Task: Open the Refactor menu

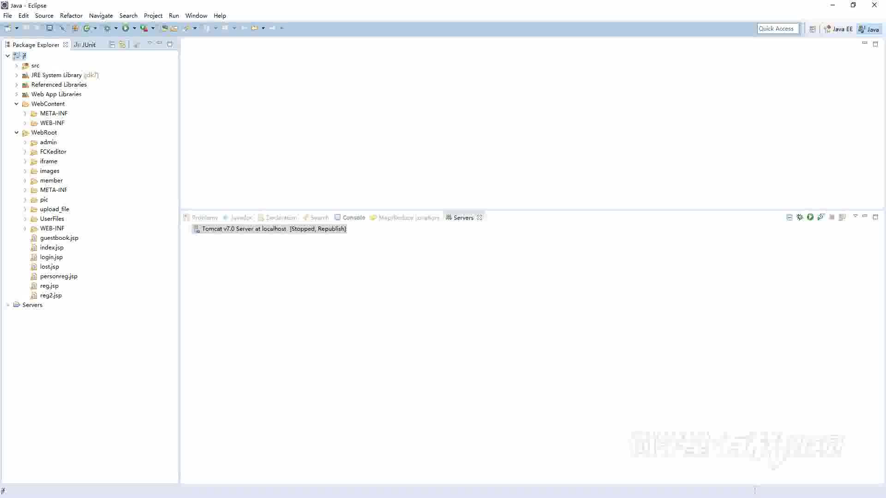Action: click(x=71, y=15)
